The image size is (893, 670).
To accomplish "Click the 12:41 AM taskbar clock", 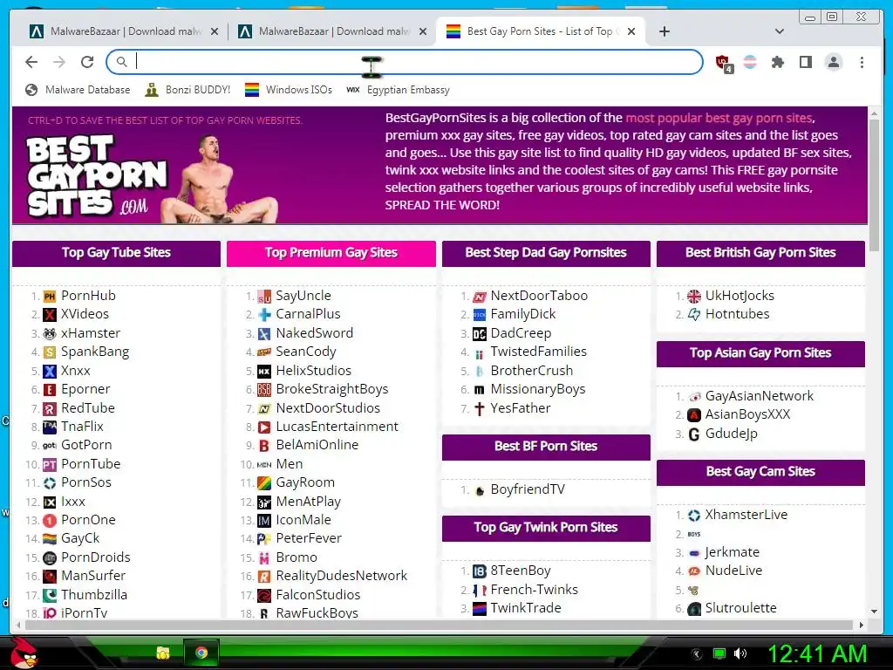I will [x=817, y=653].
